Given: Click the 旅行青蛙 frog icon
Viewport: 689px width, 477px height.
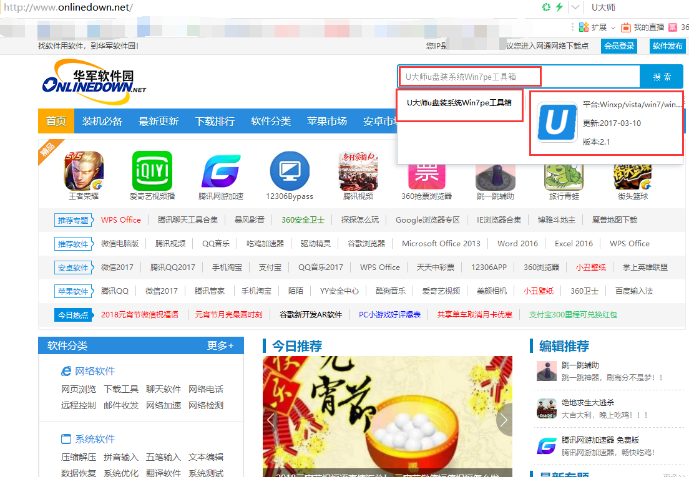Looking at the screenshot, I should [x=564, y=175].
